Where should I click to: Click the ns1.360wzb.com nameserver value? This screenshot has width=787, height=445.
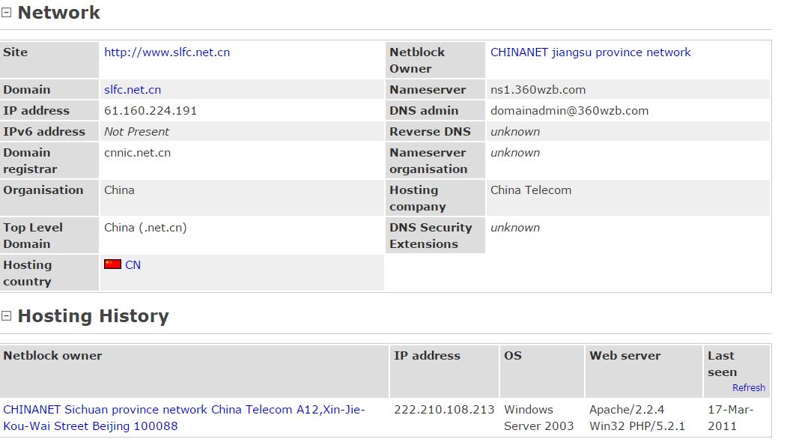[x=538, y=90]
